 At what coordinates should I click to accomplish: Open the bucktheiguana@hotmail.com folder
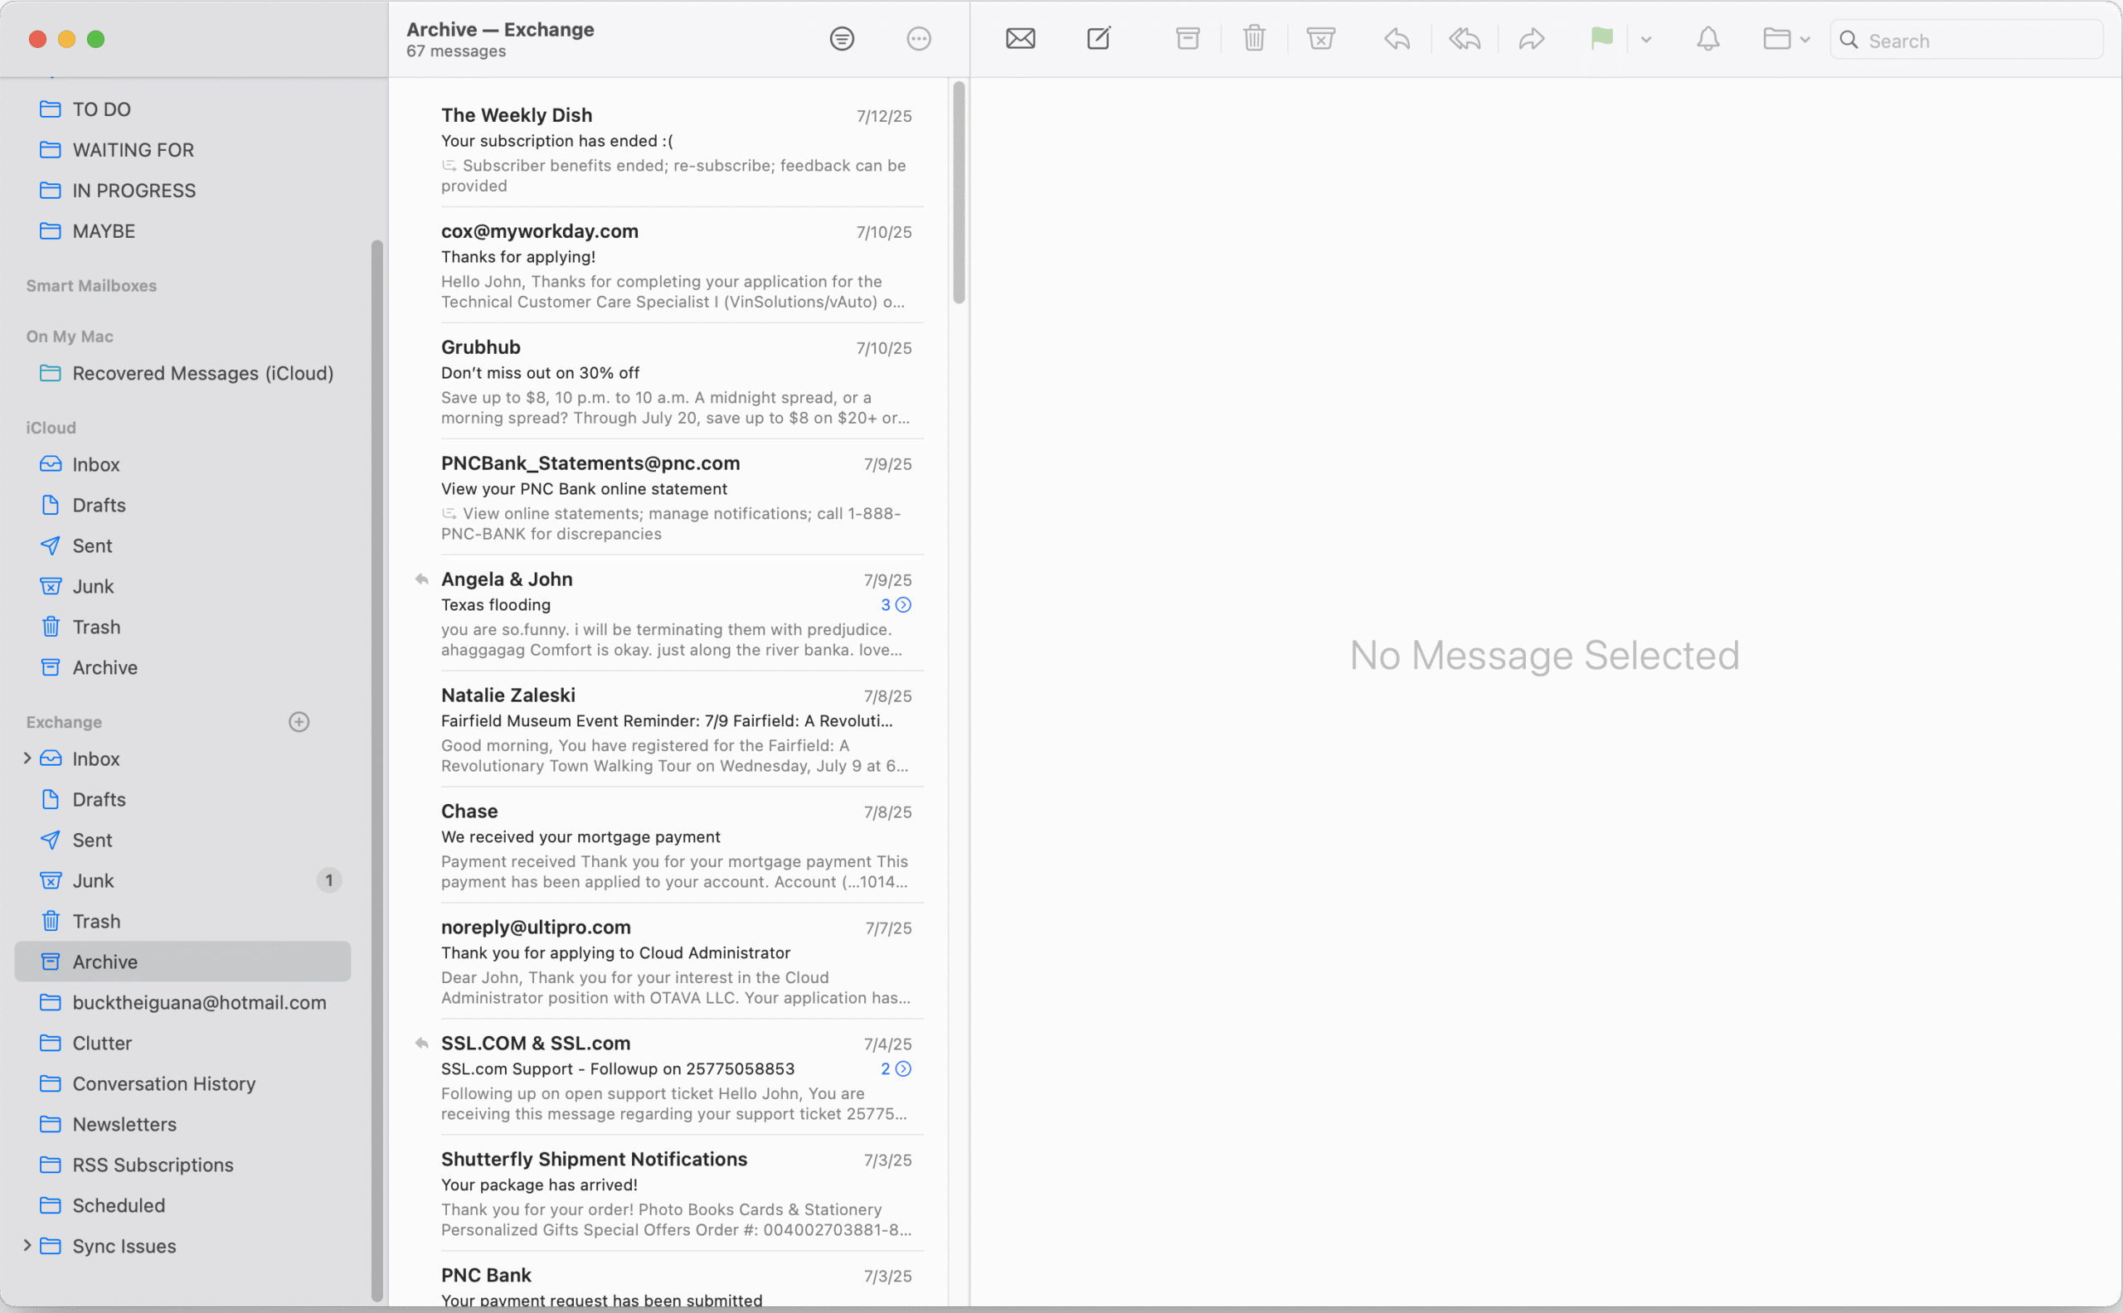click(182, 1002)
